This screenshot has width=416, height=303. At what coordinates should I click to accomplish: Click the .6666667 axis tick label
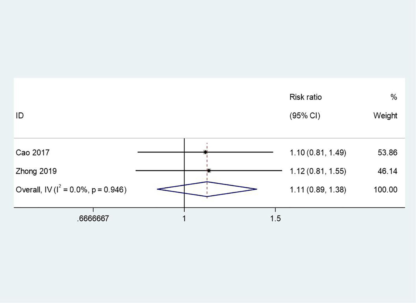coord(93,218)
